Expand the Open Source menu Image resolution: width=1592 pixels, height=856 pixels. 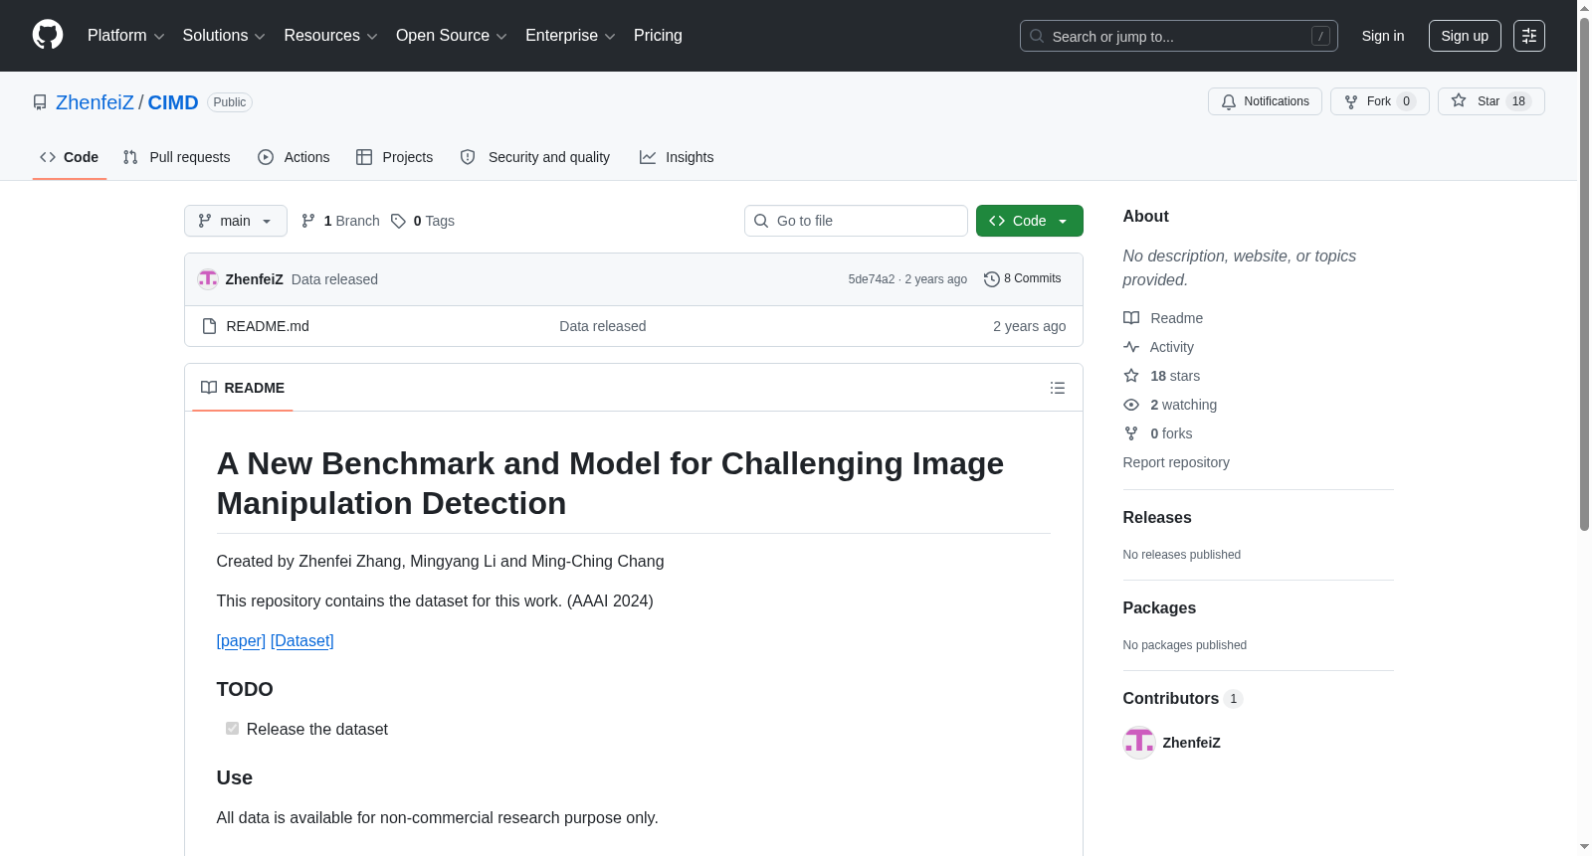click(x=452, y=36)
